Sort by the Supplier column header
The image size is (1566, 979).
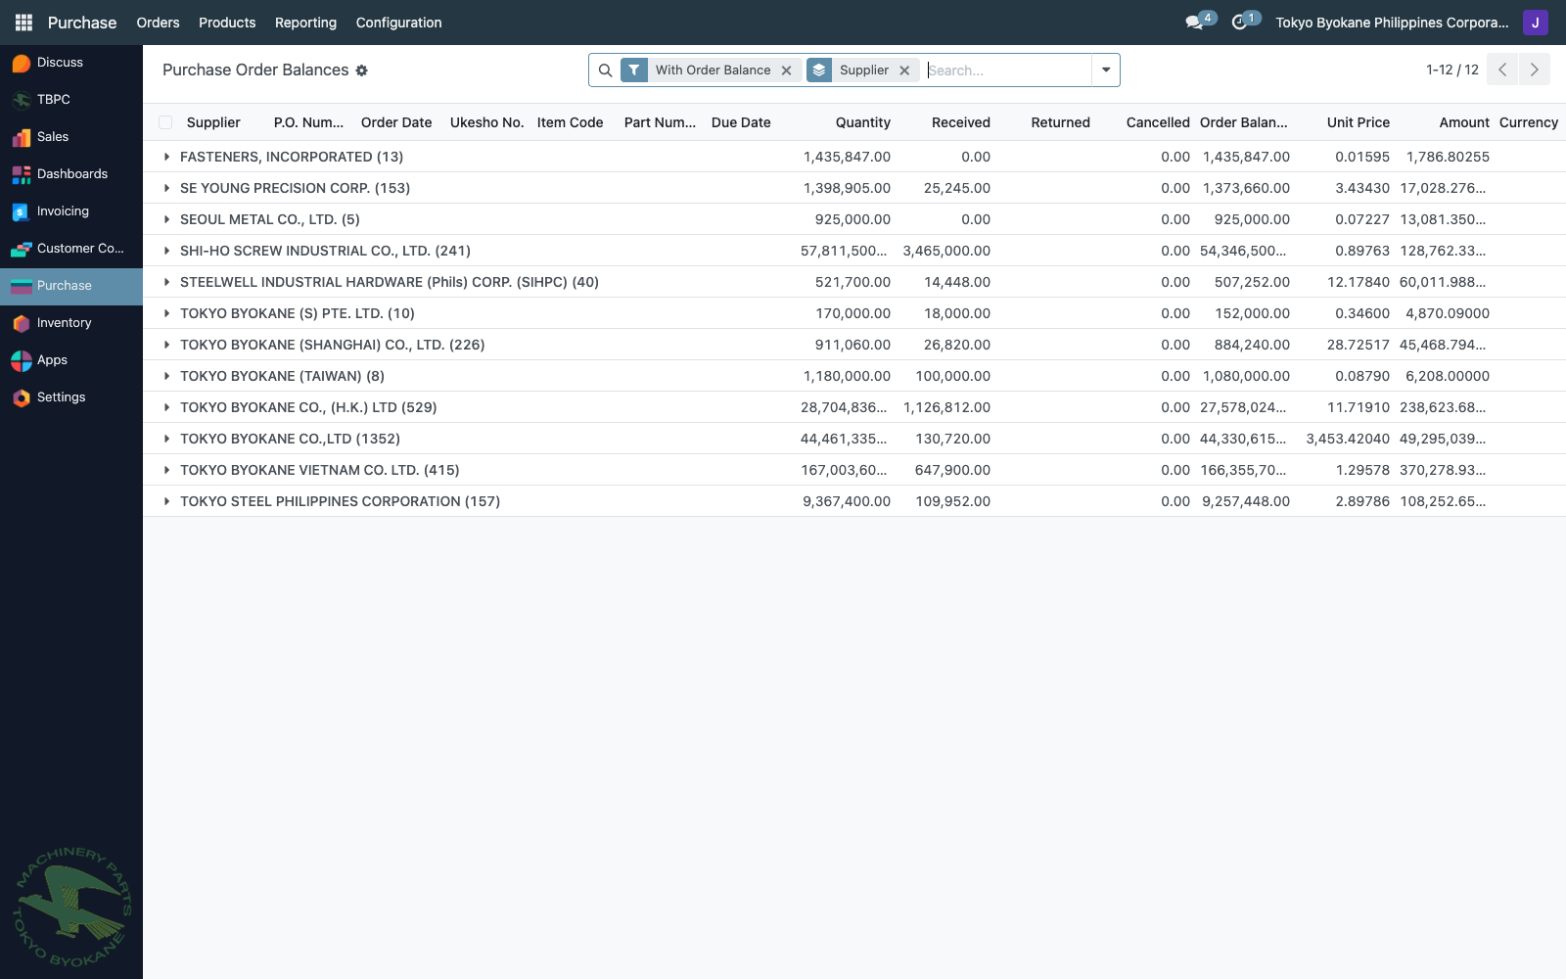tap(213, 122)
